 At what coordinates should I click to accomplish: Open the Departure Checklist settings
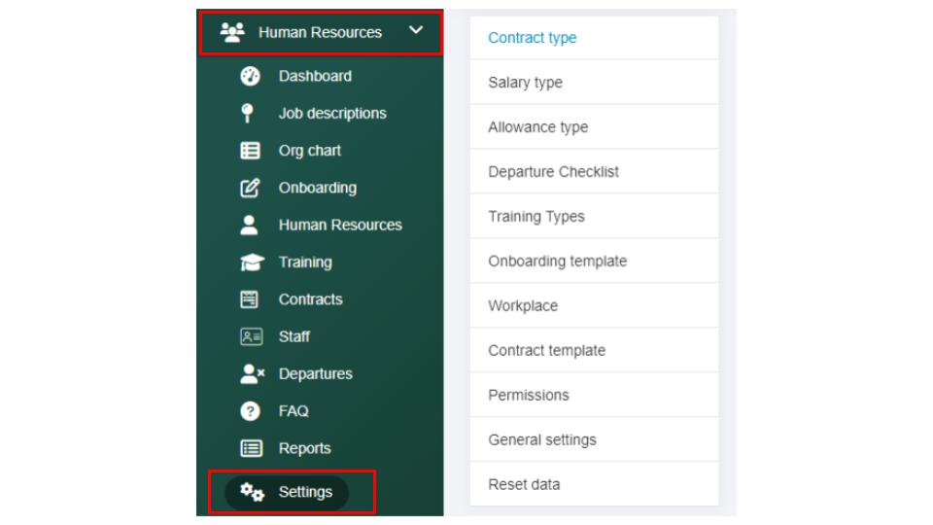pyautogui.click(x=553, y=172)
